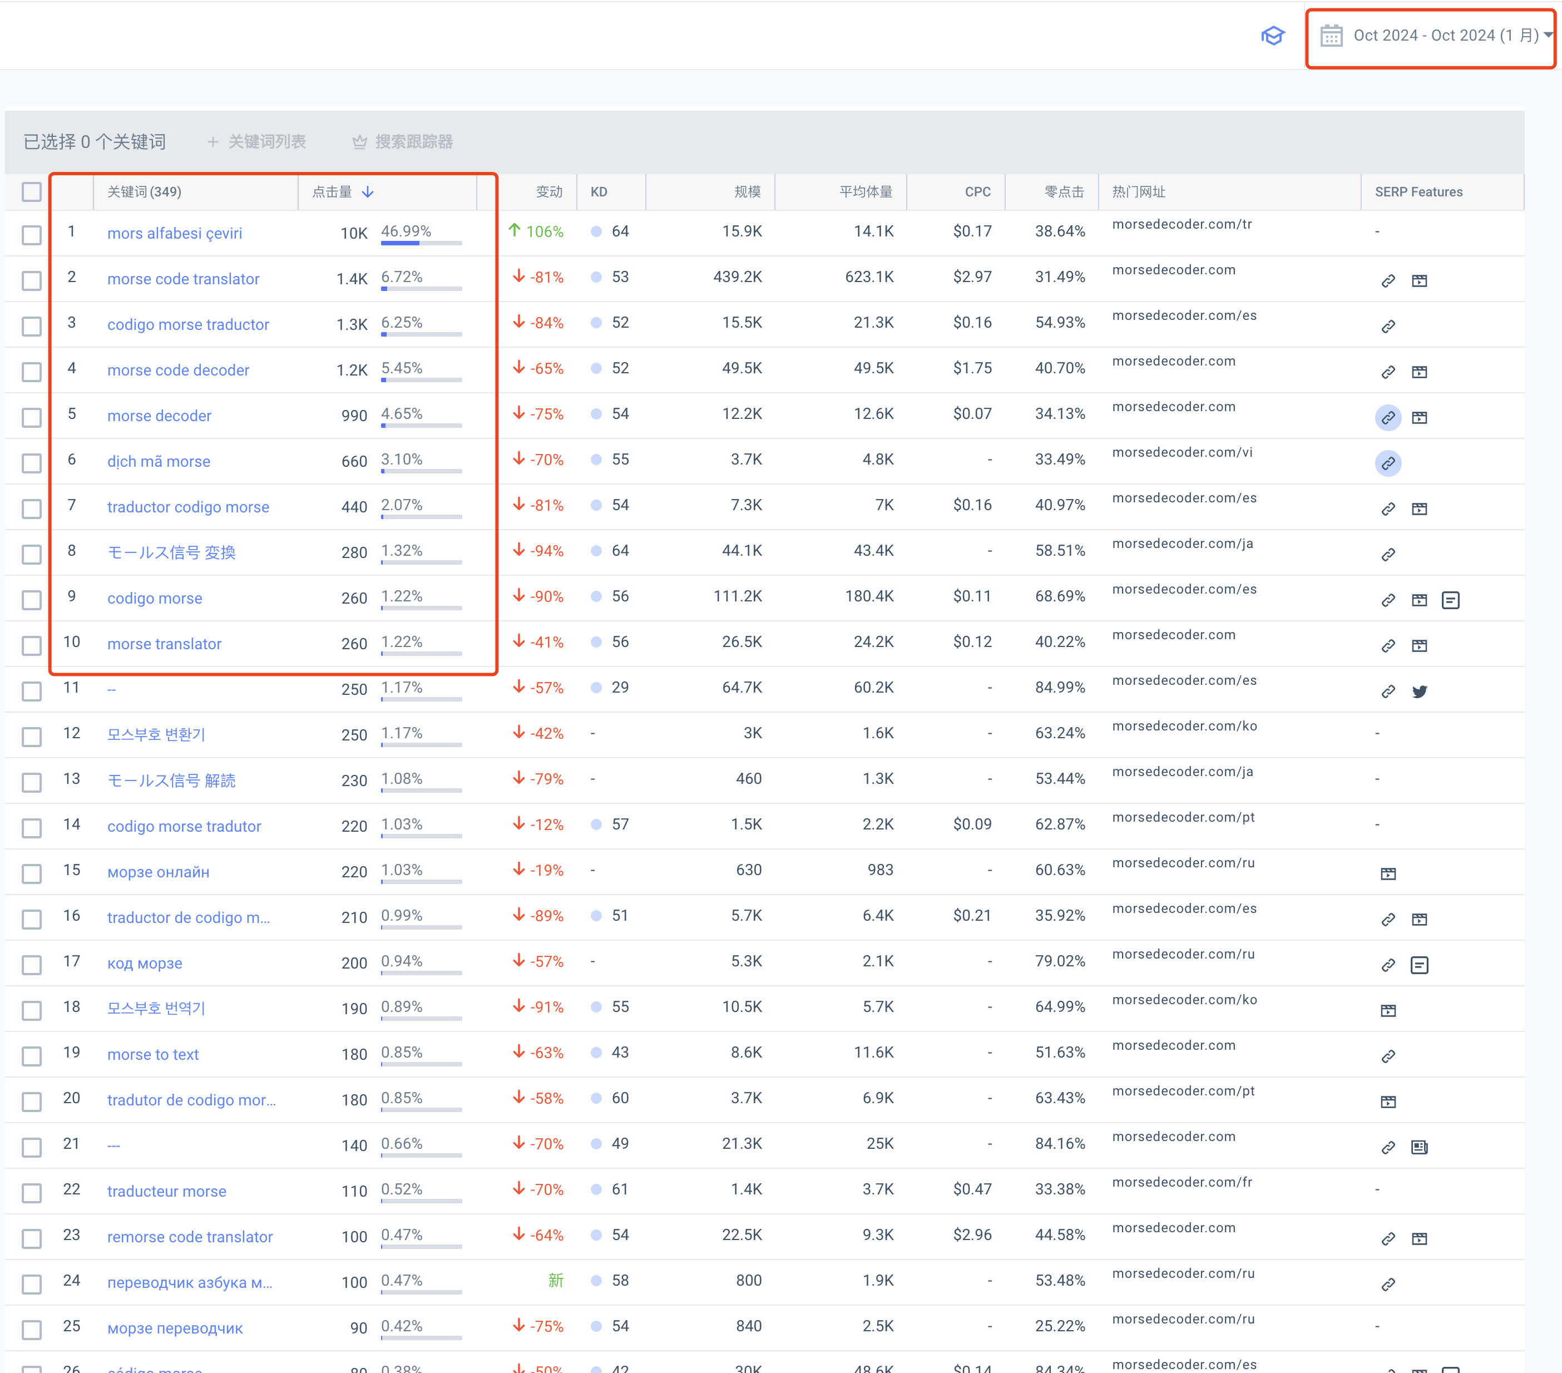Open keyword link морзе переводчик
The width and height of the screenshot is (1562, 1373).
[x=175, y=1328]
